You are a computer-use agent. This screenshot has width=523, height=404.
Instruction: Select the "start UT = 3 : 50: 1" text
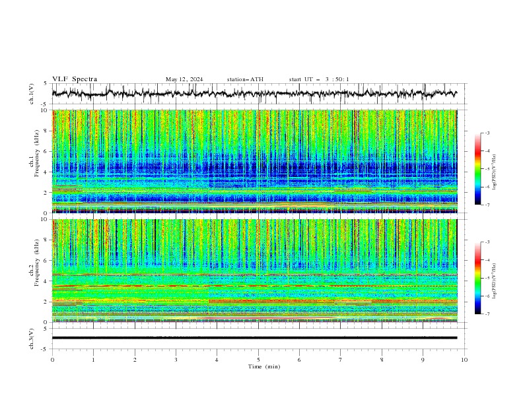click(x=319, y=79)
